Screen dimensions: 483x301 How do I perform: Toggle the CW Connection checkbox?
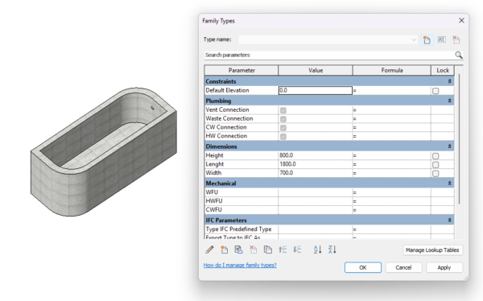point(283,127)
